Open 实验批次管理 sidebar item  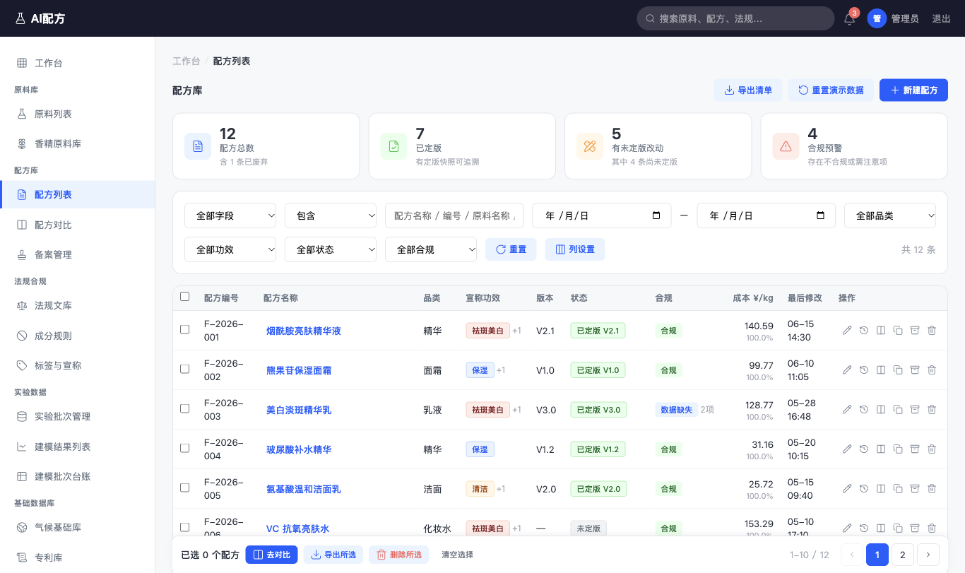click(78, 416)
